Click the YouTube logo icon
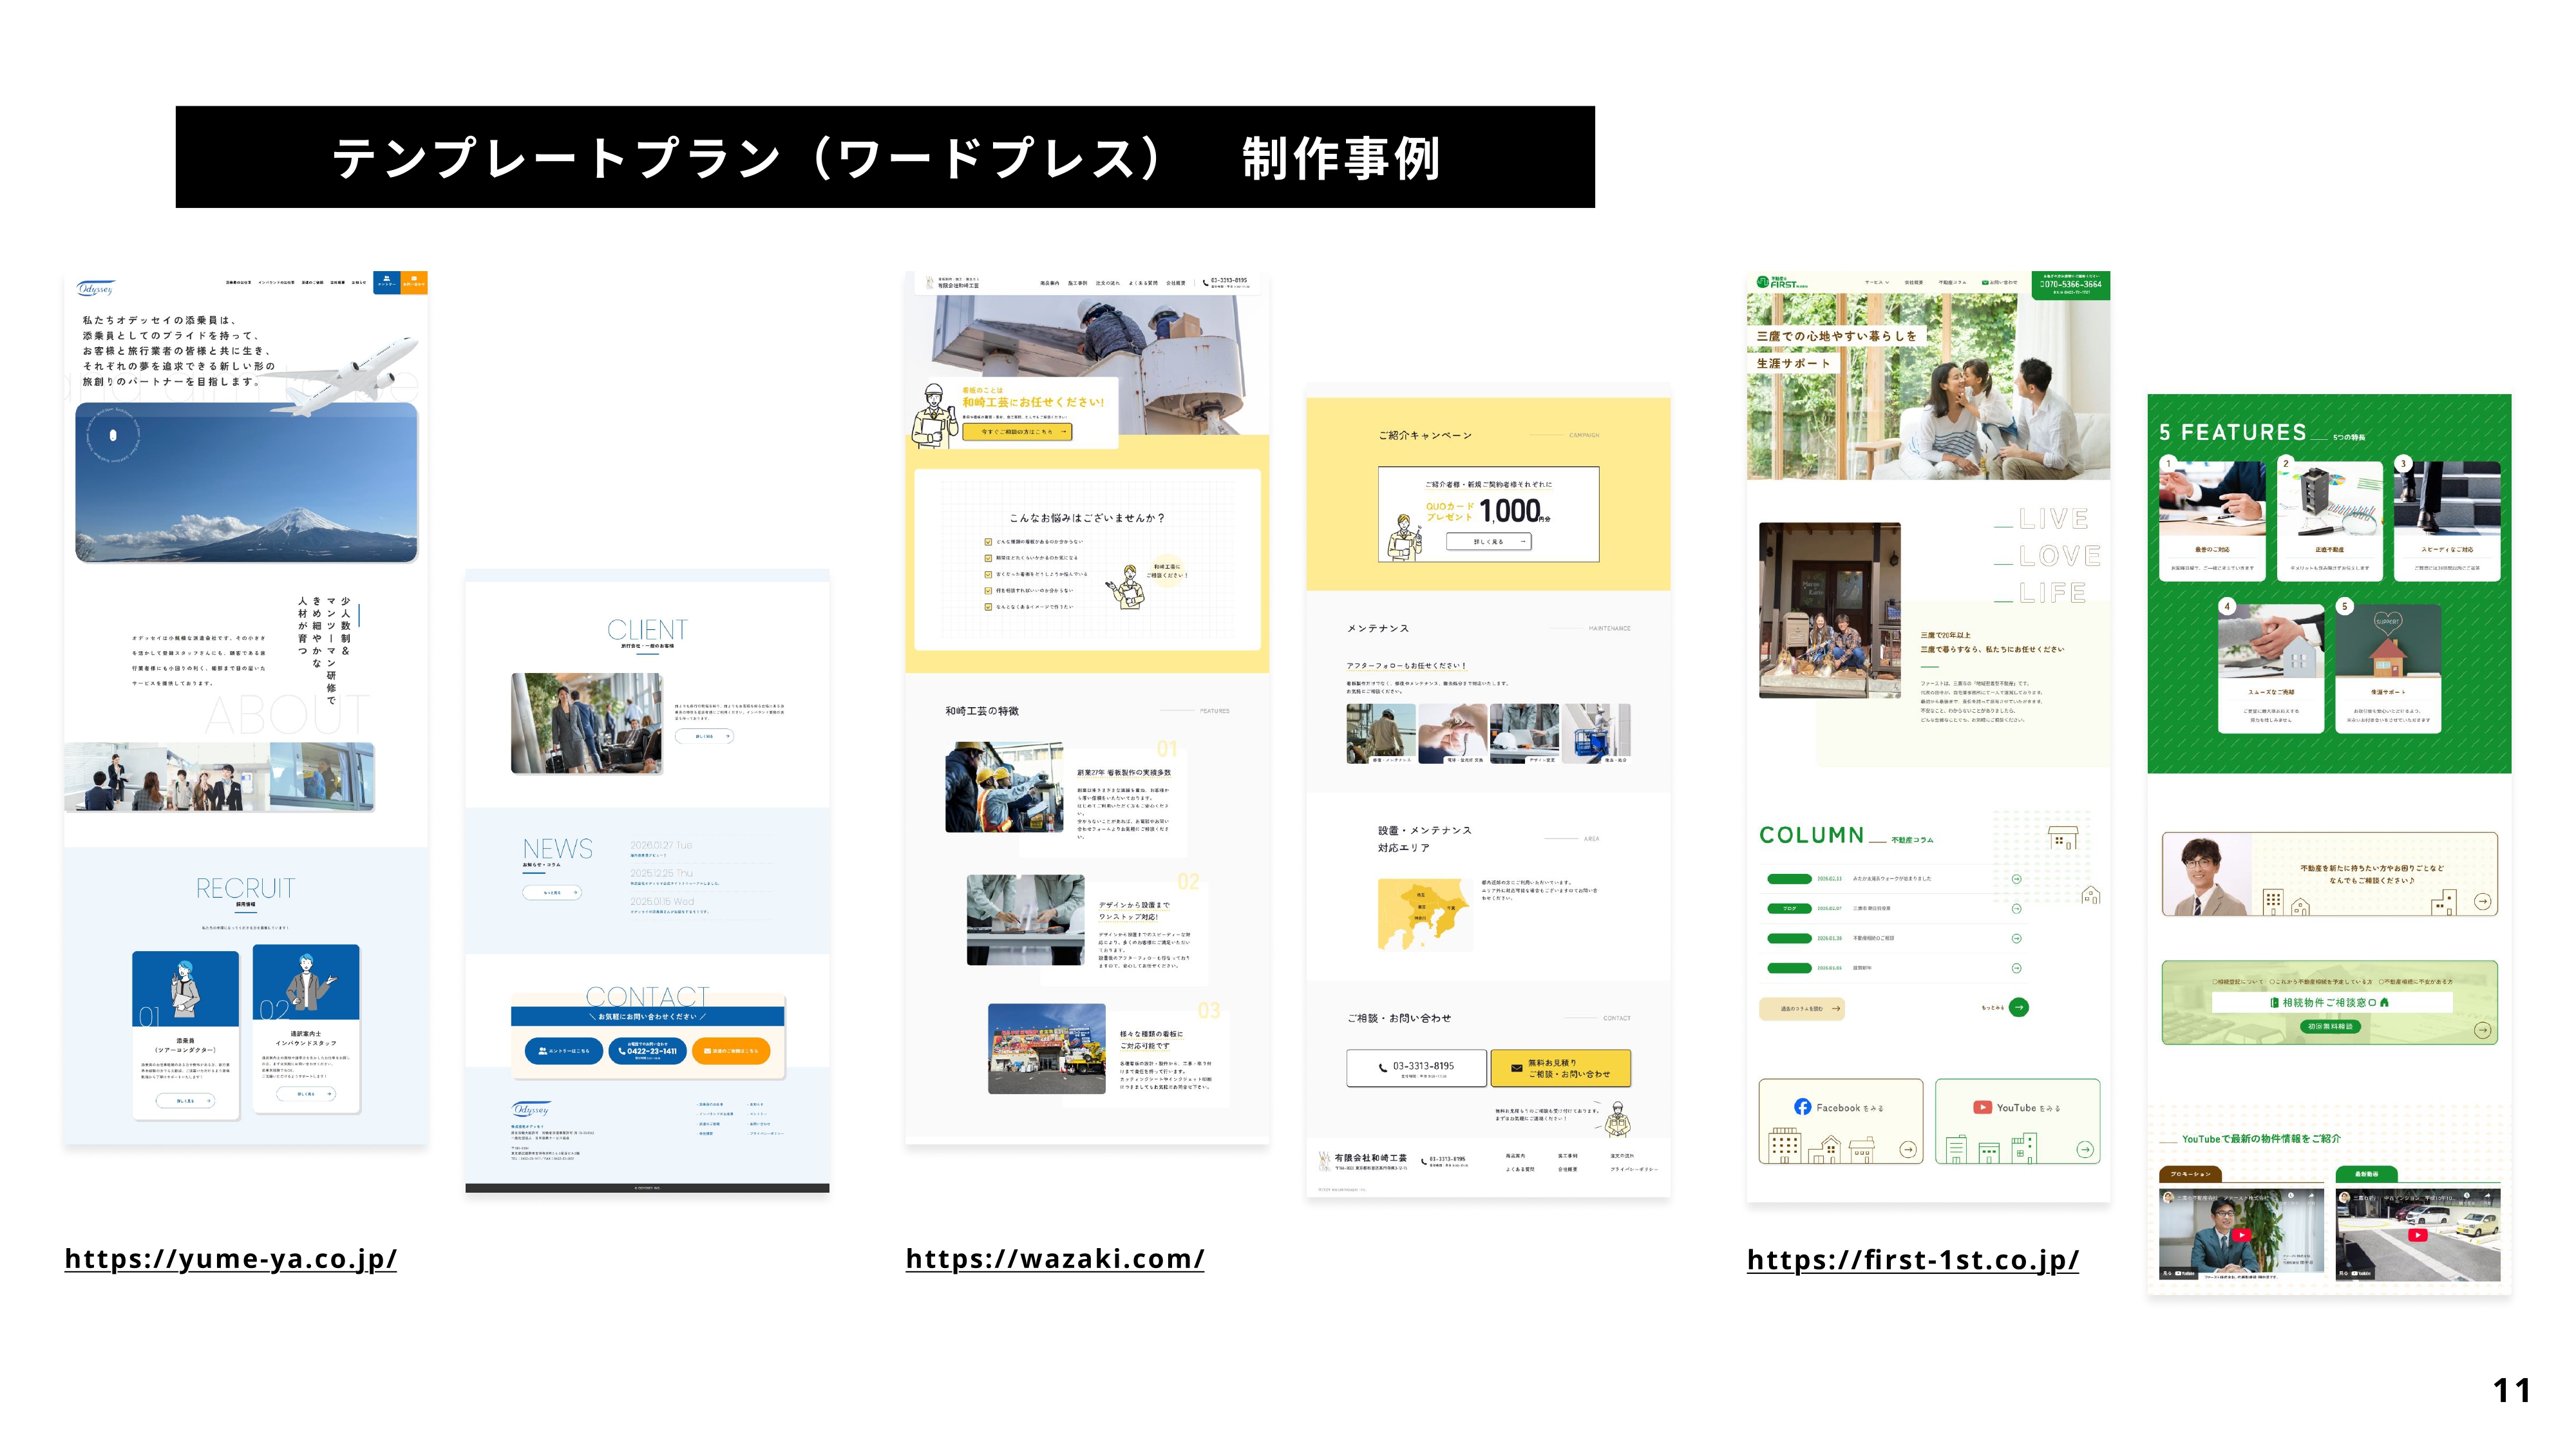Screen dimensions: 2576x1449 point(1982,1107)
